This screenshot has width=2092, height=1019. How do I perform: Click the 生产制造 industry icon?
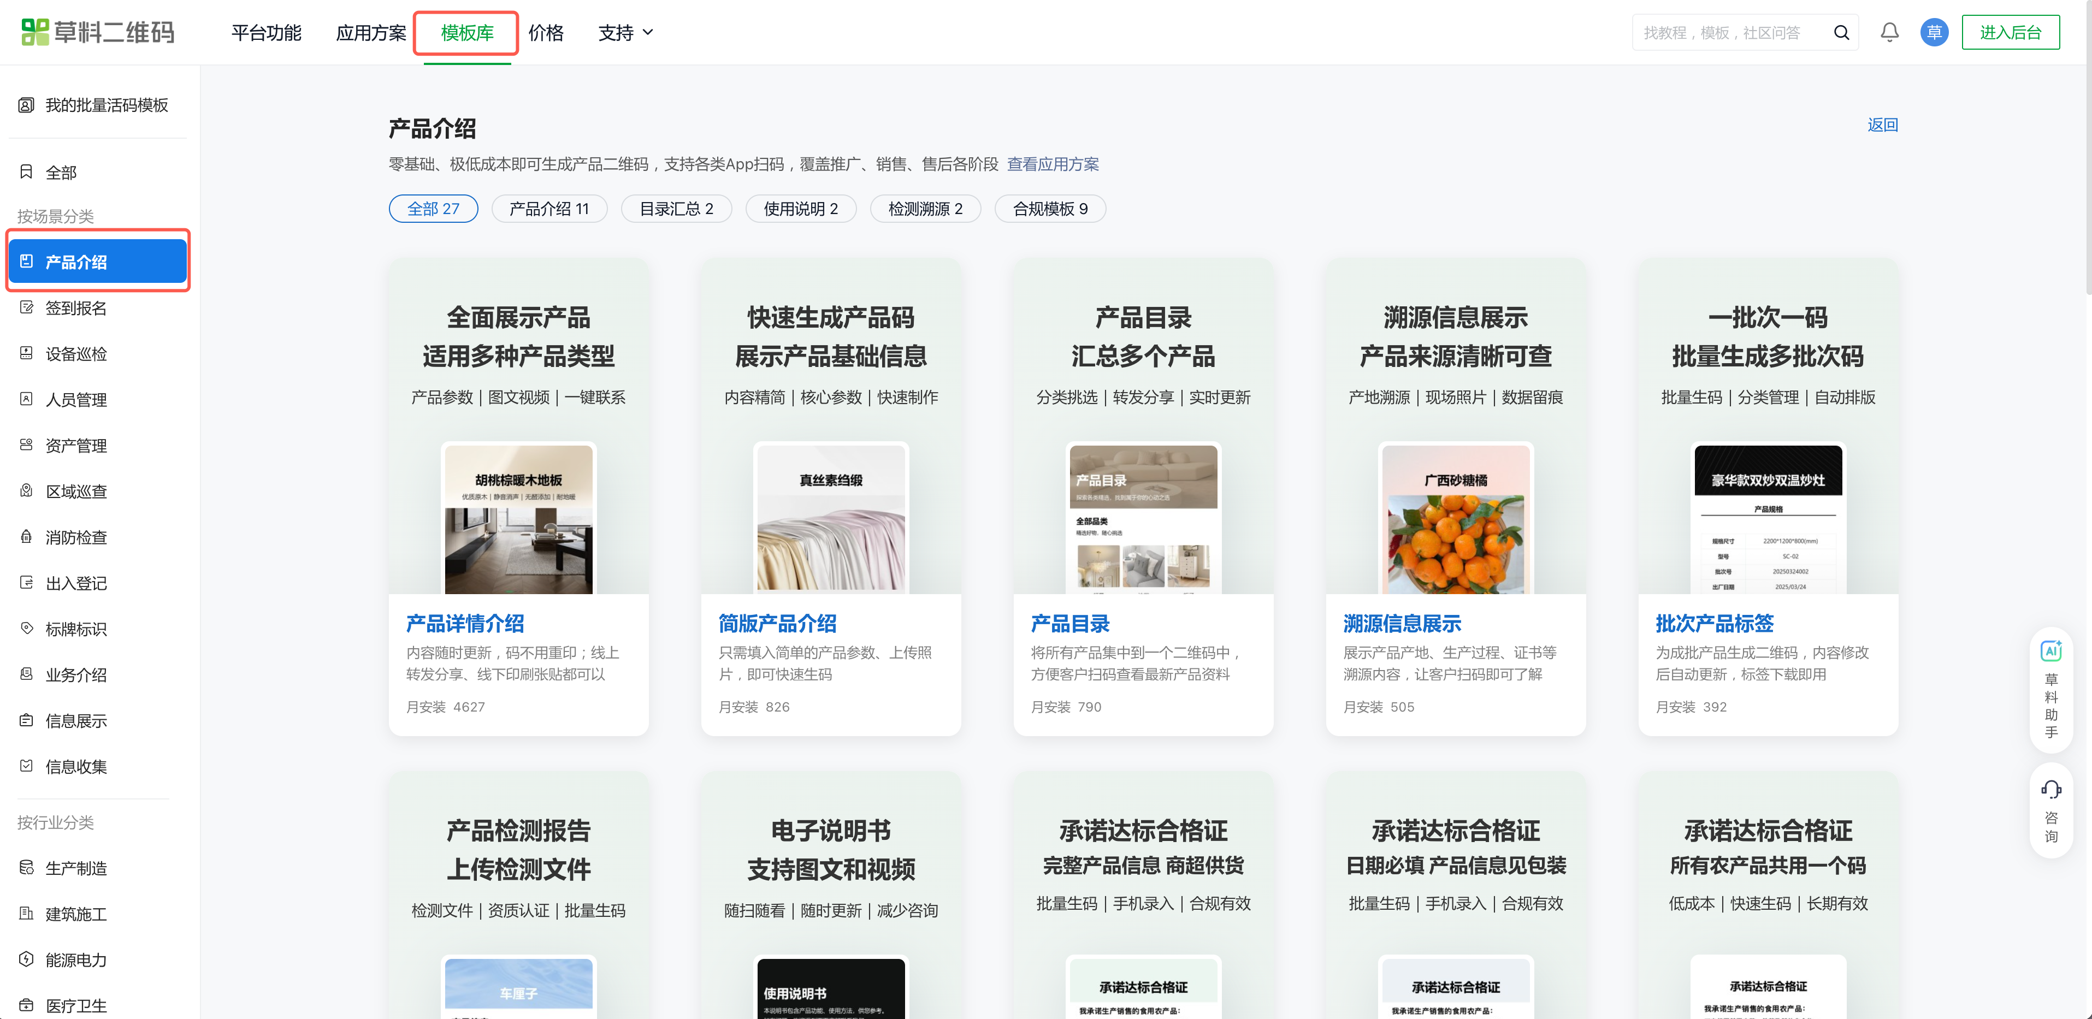26,868
